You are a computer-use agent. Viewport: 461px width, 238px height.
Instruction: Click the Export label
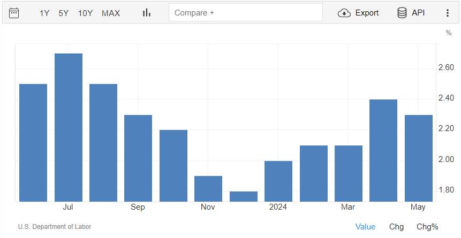click(367, 13)
